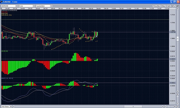Click the 09:00 time axis label
The height and width of the screenshot is (108, 180).
click(x=98, y=9)
